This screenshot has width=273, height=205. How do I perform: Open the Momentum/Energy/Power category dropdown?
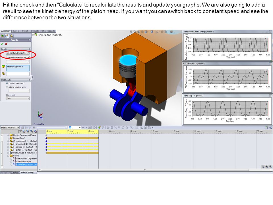[18, 53]
